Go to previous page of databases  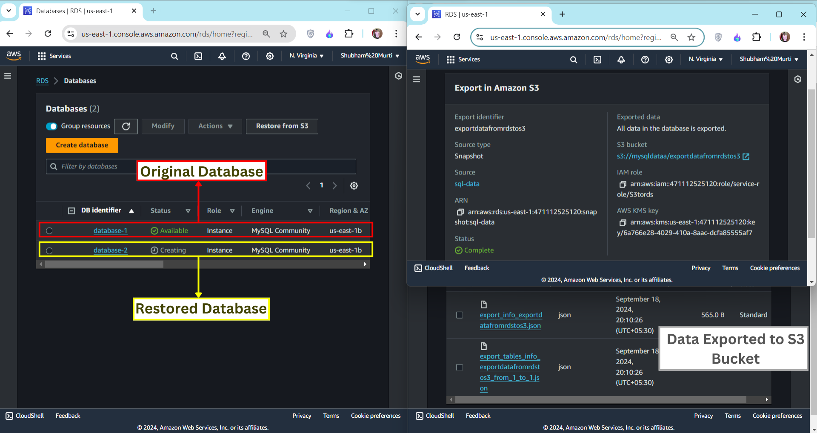(309, 185)
